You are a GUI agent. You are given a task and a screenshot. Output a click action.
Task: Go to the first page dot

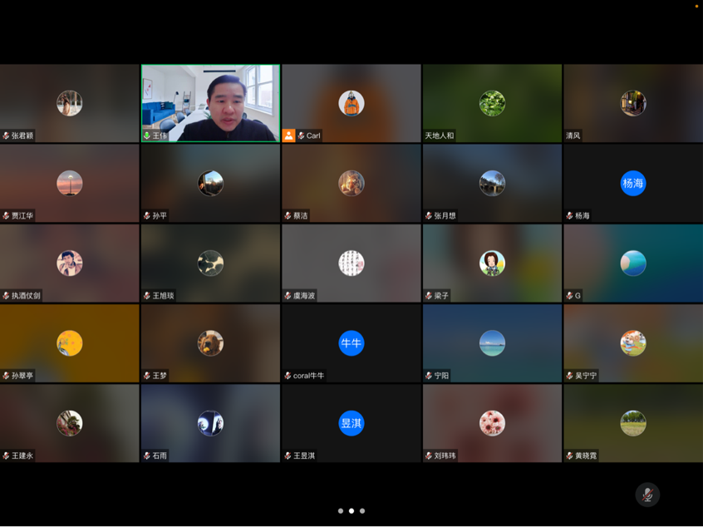[x=341, y=511]
